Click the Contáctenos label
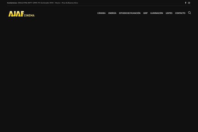This screenshot has width=198, height=132. [12, 3]
